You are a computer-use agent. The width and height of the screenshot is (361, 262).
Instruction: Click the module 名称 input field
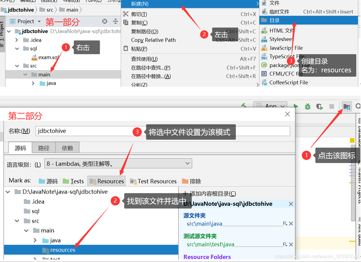coord(163,131)
